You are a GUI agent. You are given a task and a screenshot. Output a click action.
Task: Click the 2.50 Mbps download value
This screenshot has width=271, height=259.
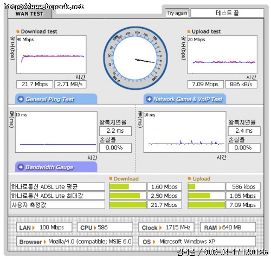[164, 196]
